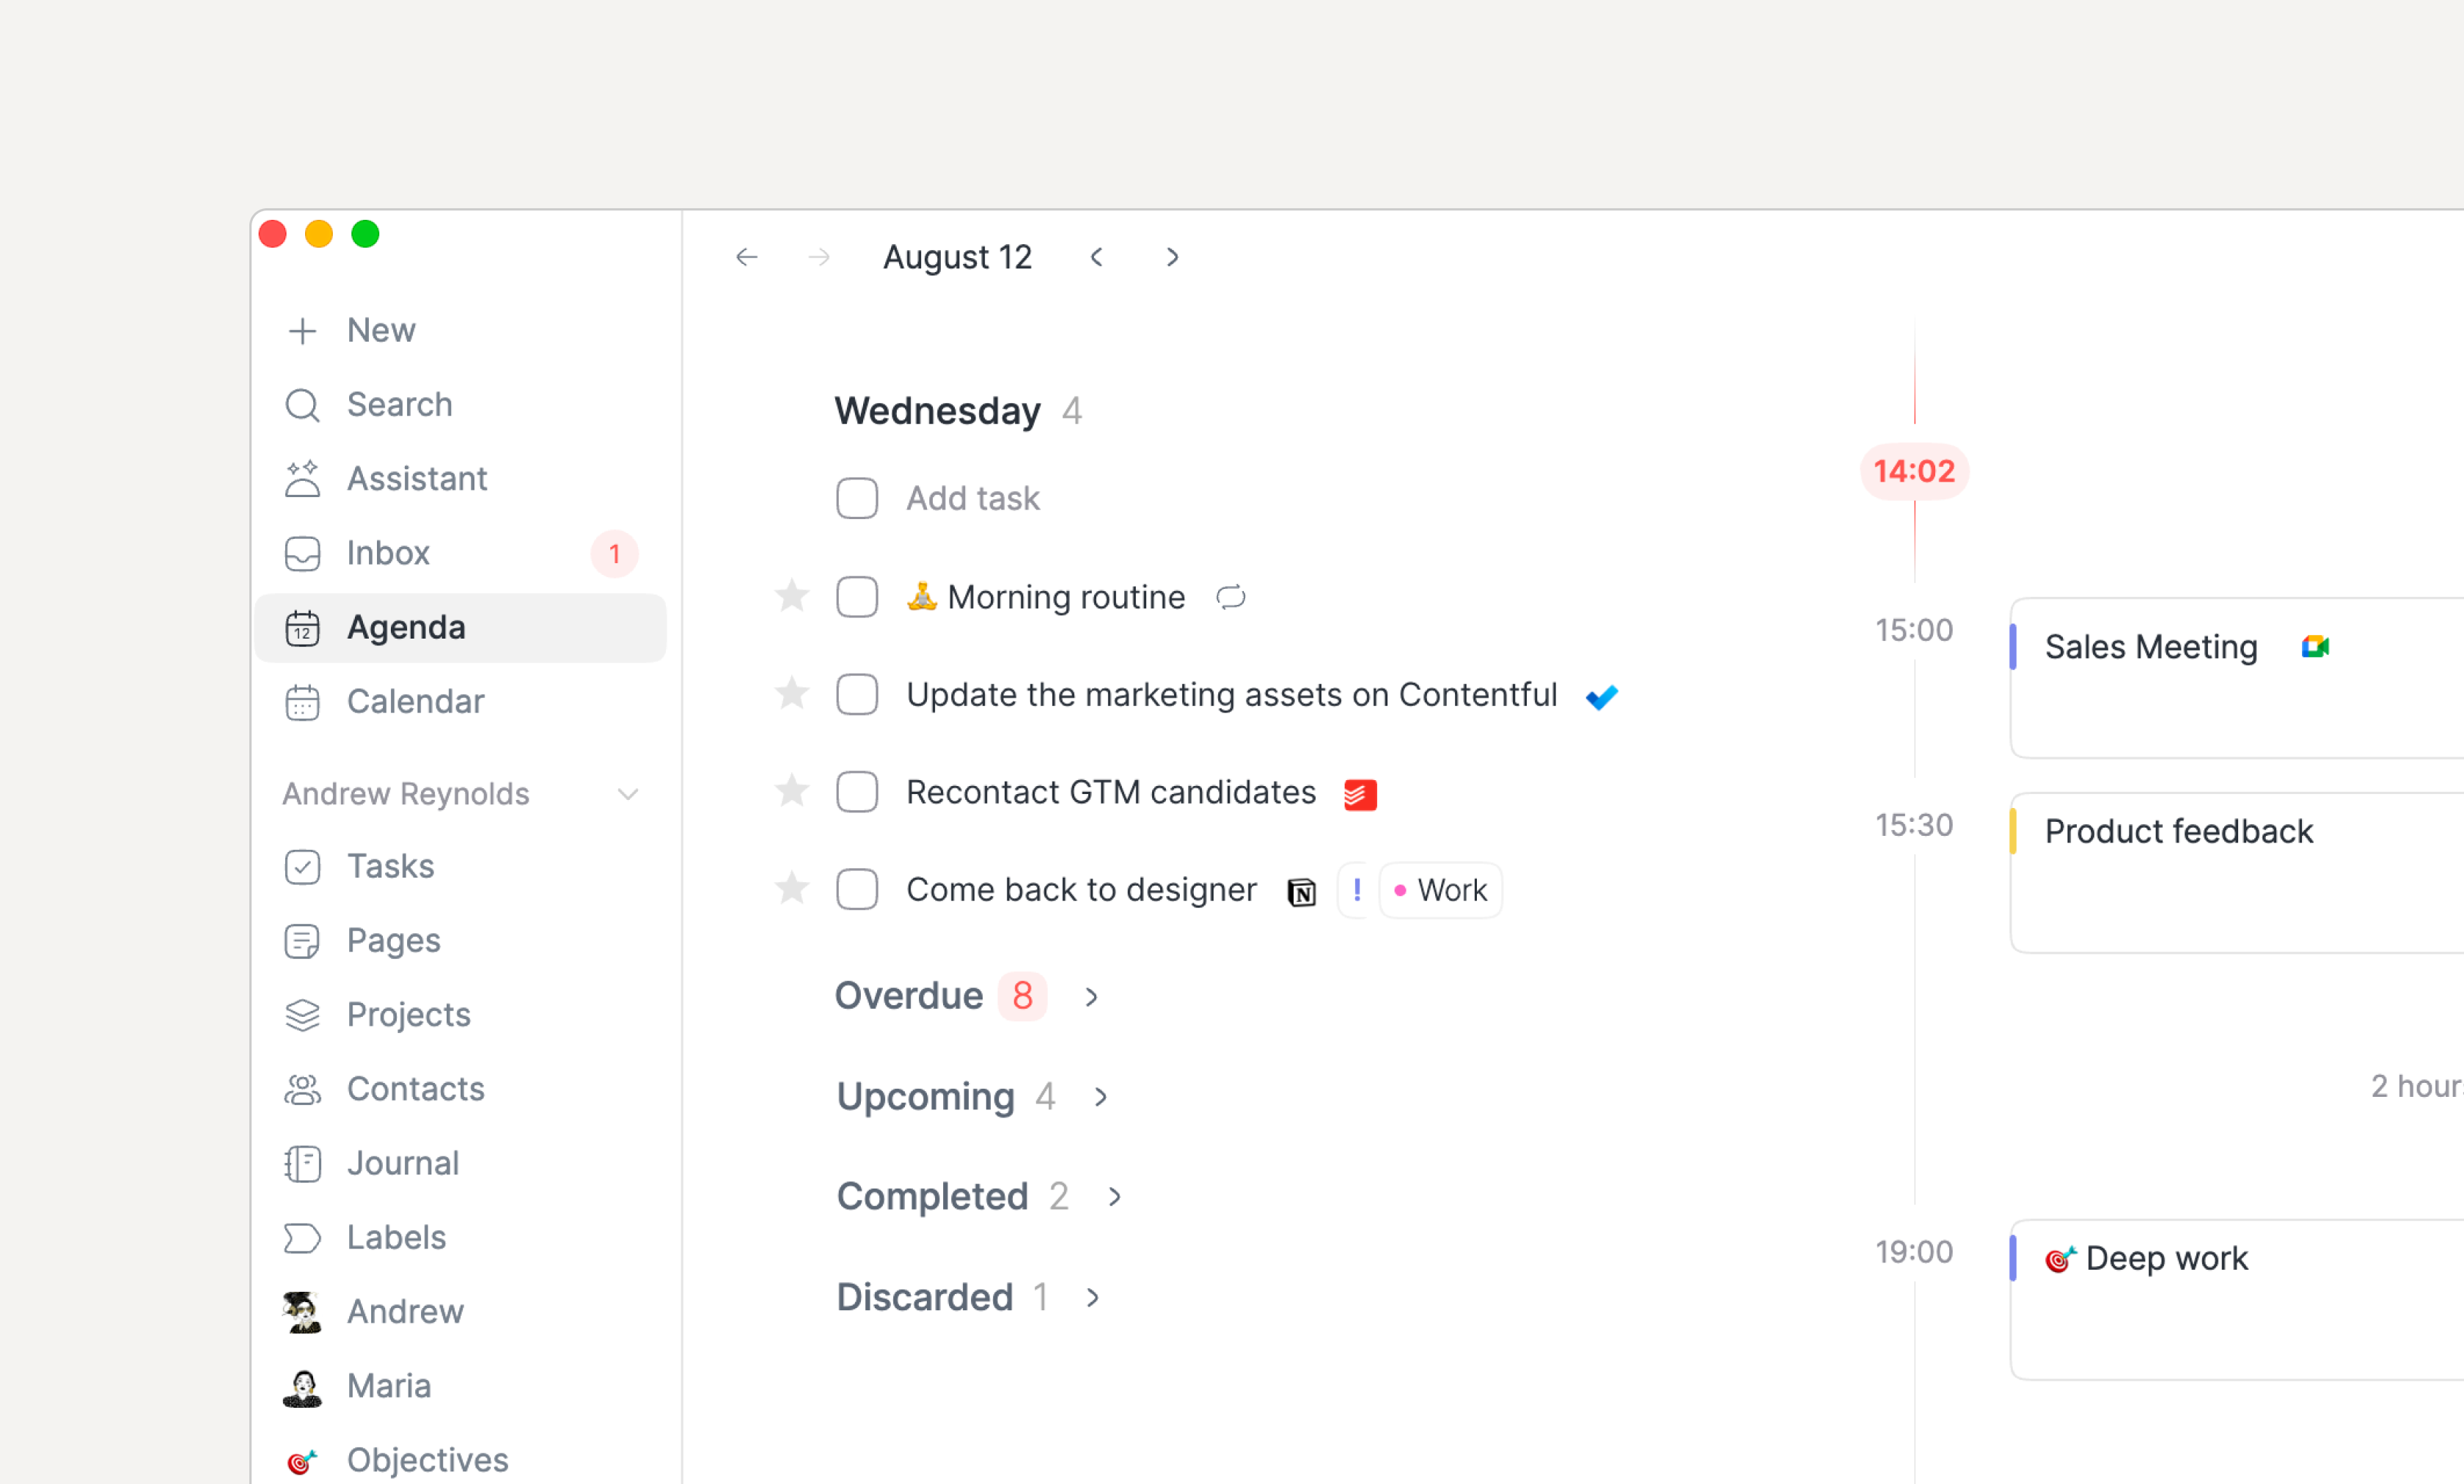Open the Product feedback event
Screen dimensions: 2464x1484
click(x=2236, y=872)
